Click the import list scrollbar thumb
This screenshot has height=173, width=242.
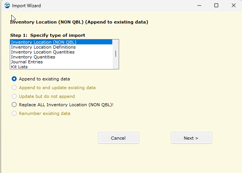click(x=116, y=54)
